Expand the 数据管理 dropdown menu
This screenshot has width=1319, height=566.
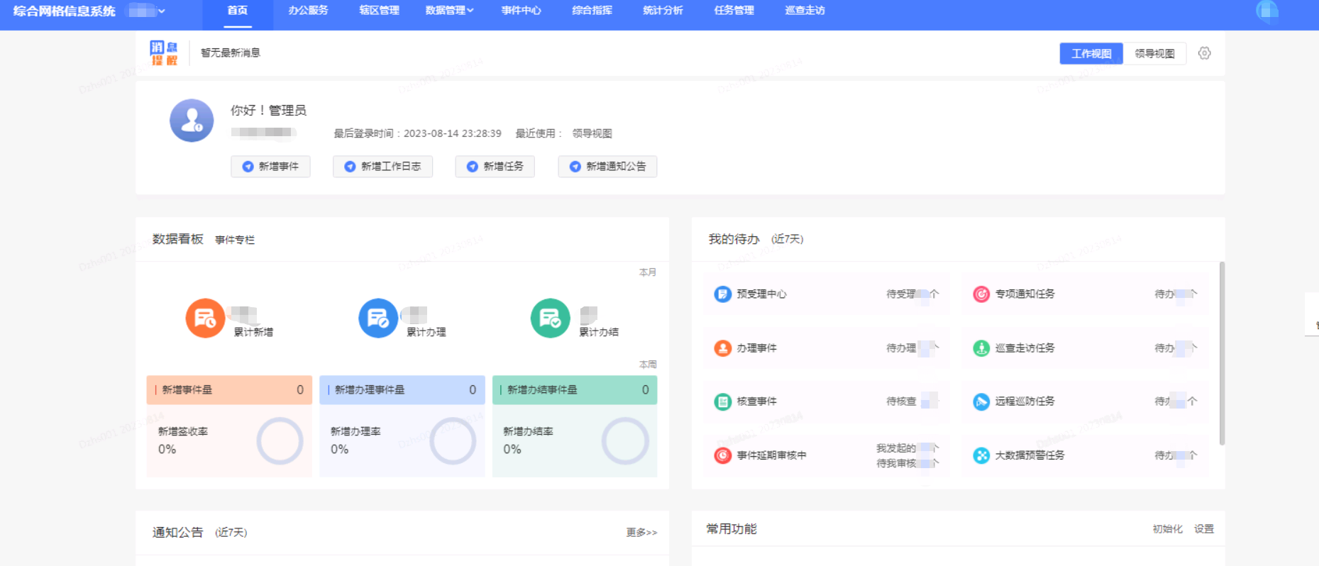click(450, 11)
